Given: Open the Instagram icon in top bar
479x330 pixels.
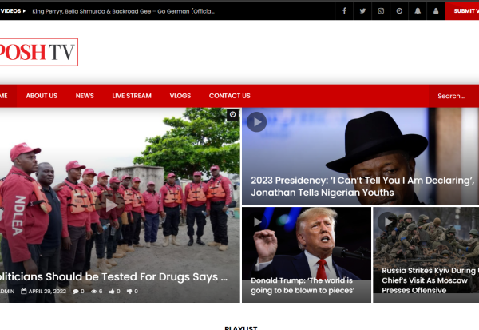Looking at the screenshot, I should 381,11.
